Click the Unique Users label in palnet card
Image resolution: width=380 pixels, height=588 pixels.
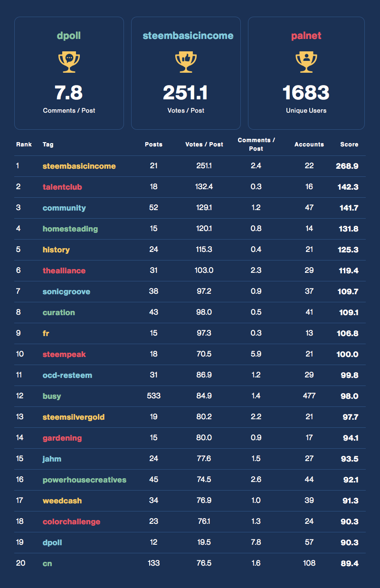click(306, 110)
